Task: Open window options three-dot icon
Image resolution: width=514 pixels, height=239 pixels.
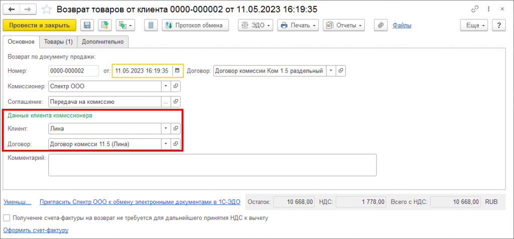Action: click(489, 10)
